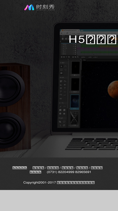This screenshot has width=118, height=211.
Task: Click the 时刻秀 Moment Show logo
Action: tap(39, 7)
